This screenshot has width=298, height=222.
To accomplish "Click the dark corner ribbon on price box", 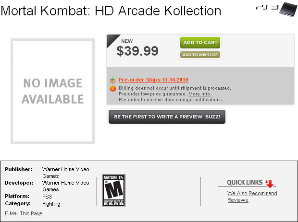I will click(112, 40).
